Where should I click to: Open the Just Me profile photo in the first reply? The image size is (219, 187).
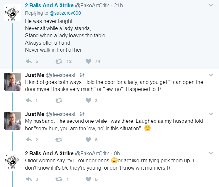[12, 82]
